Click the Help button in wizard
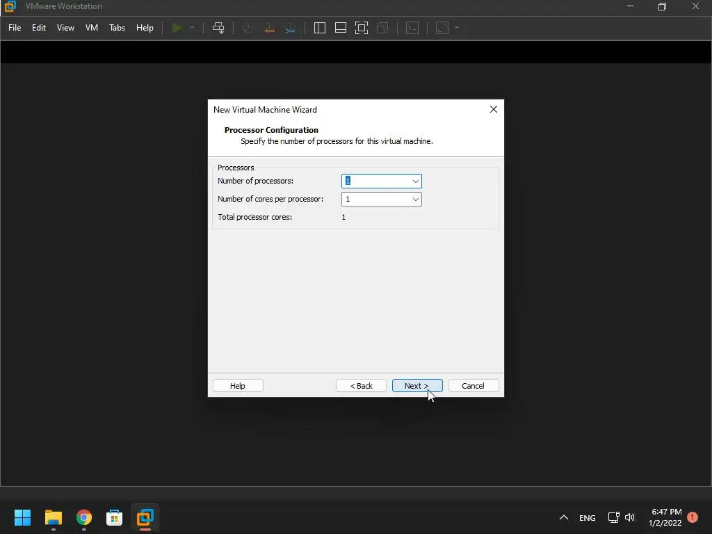The height and width of the screenshot is (534, 712). [x=238, y=385]
